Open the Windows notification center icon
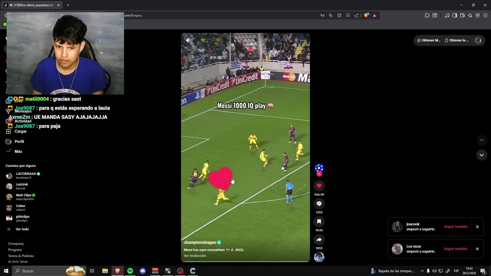491x276 pixels. coord(483,271)
